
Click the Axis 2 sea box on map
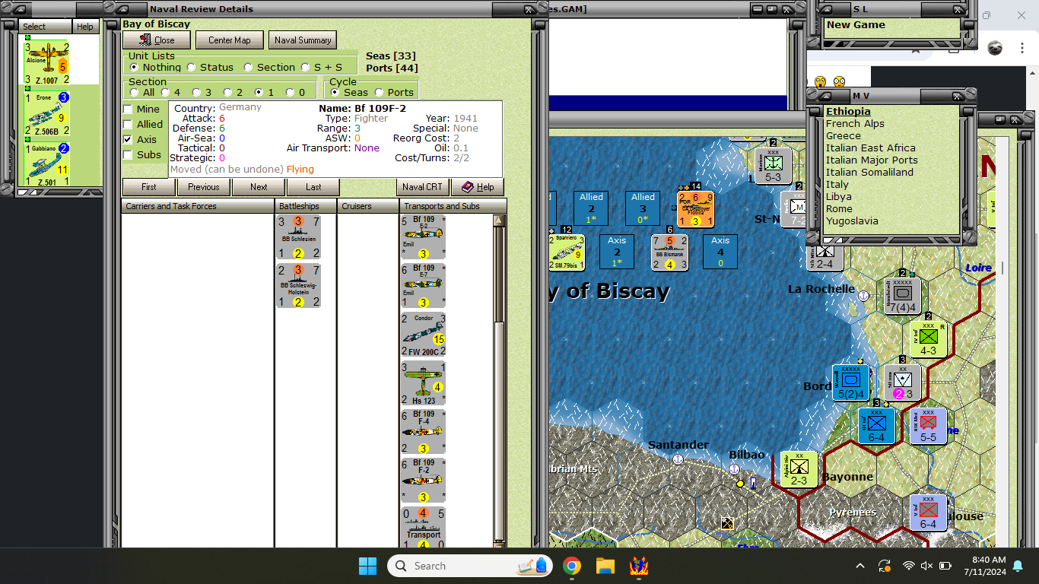617,252
